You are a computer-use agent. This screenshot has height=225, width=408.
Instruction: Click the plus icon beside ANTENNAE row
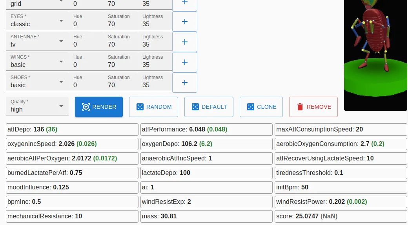(185, 42)
